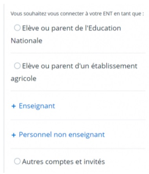Expand the Personnel non enseignant section
The height and width of the screenshot is (174, 149).
tap(58, 135)
